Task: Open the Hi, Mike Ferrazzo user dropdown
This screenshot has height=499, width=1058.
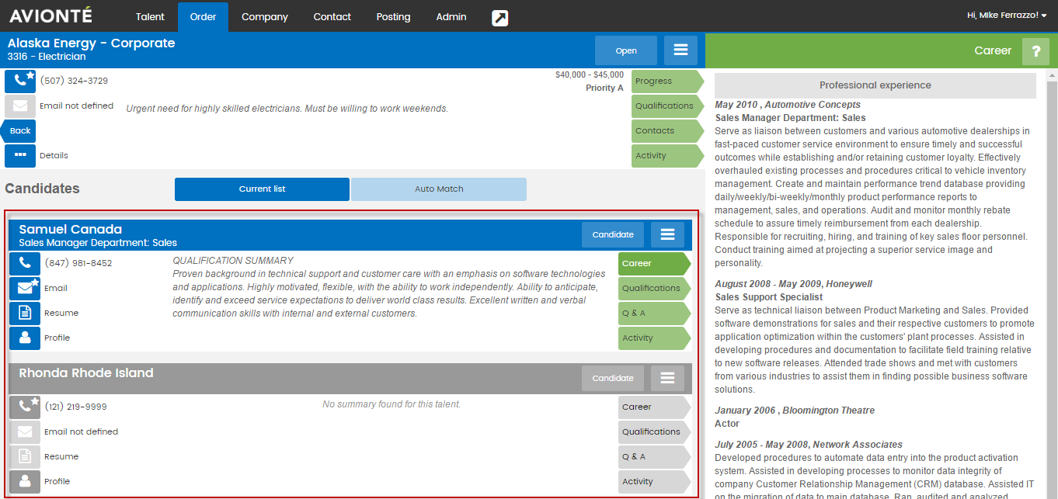Action: (x=1008, y=16)
